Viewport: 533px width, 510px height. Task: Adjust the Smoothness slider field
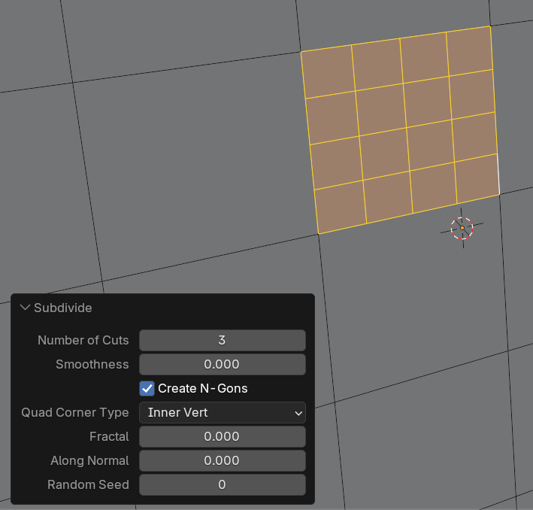tap(223, 364)
